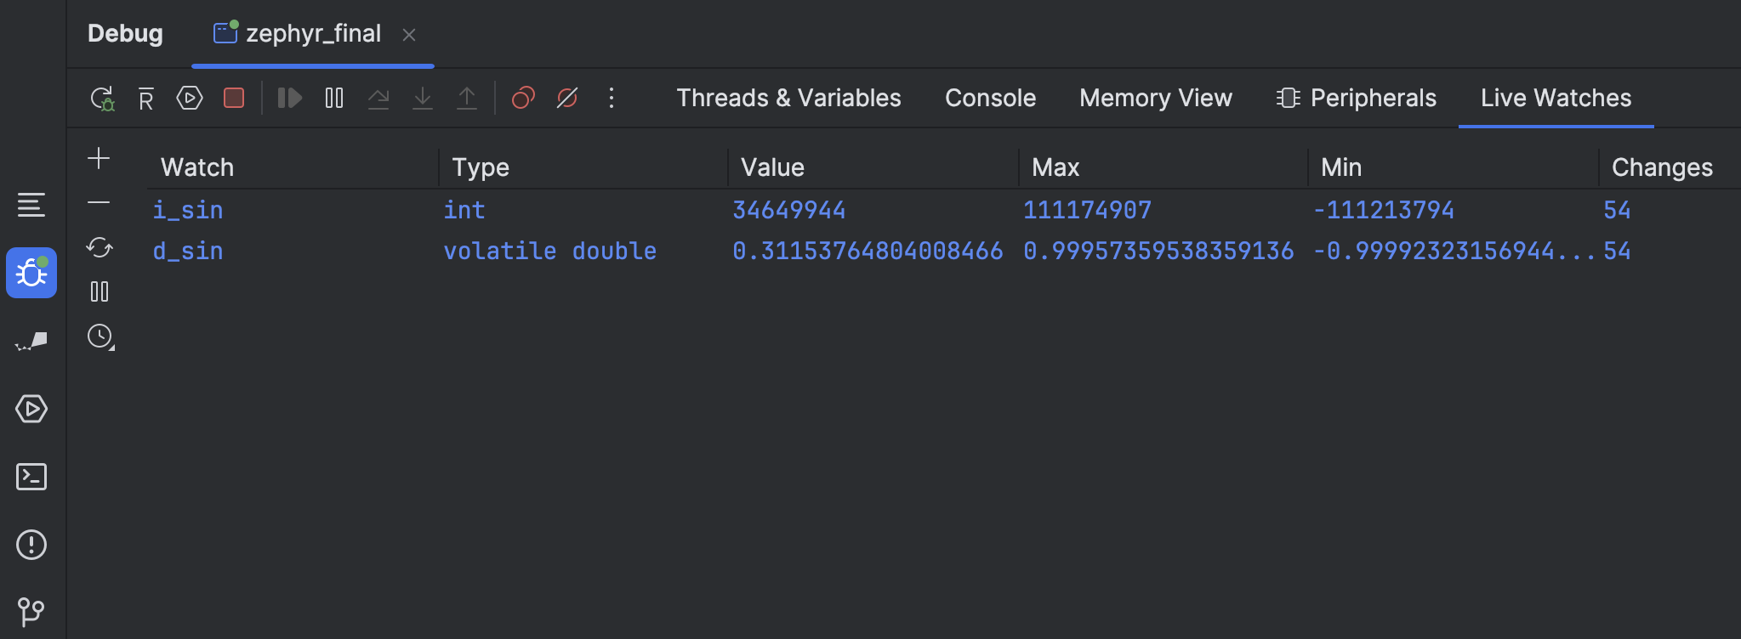The height and width of the screenshot is (639, 1741).
Task: Switch to Threads & Variables tab
Action: click(x=788, y=99)
